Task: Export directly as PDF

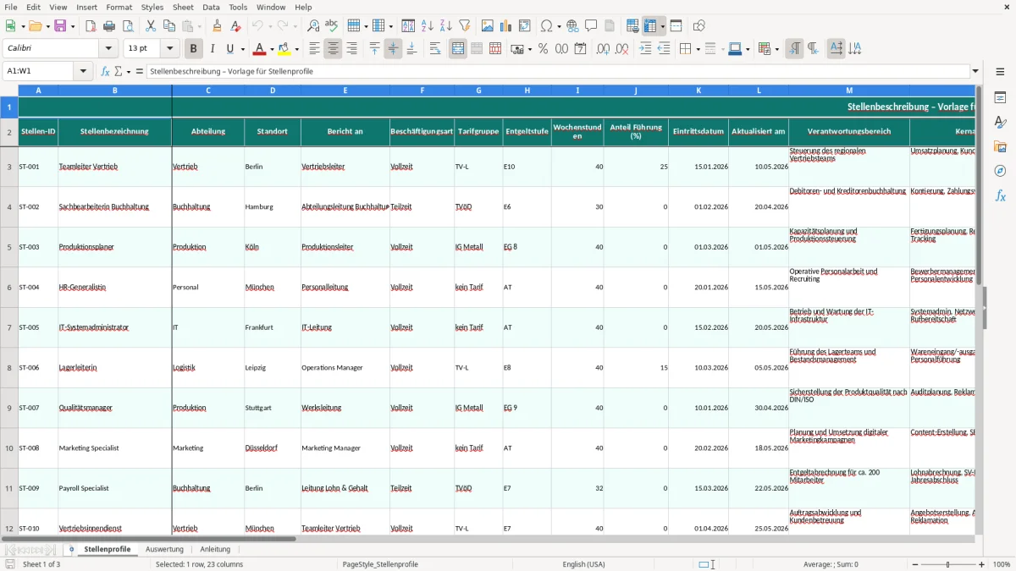Action: (91, 26)
